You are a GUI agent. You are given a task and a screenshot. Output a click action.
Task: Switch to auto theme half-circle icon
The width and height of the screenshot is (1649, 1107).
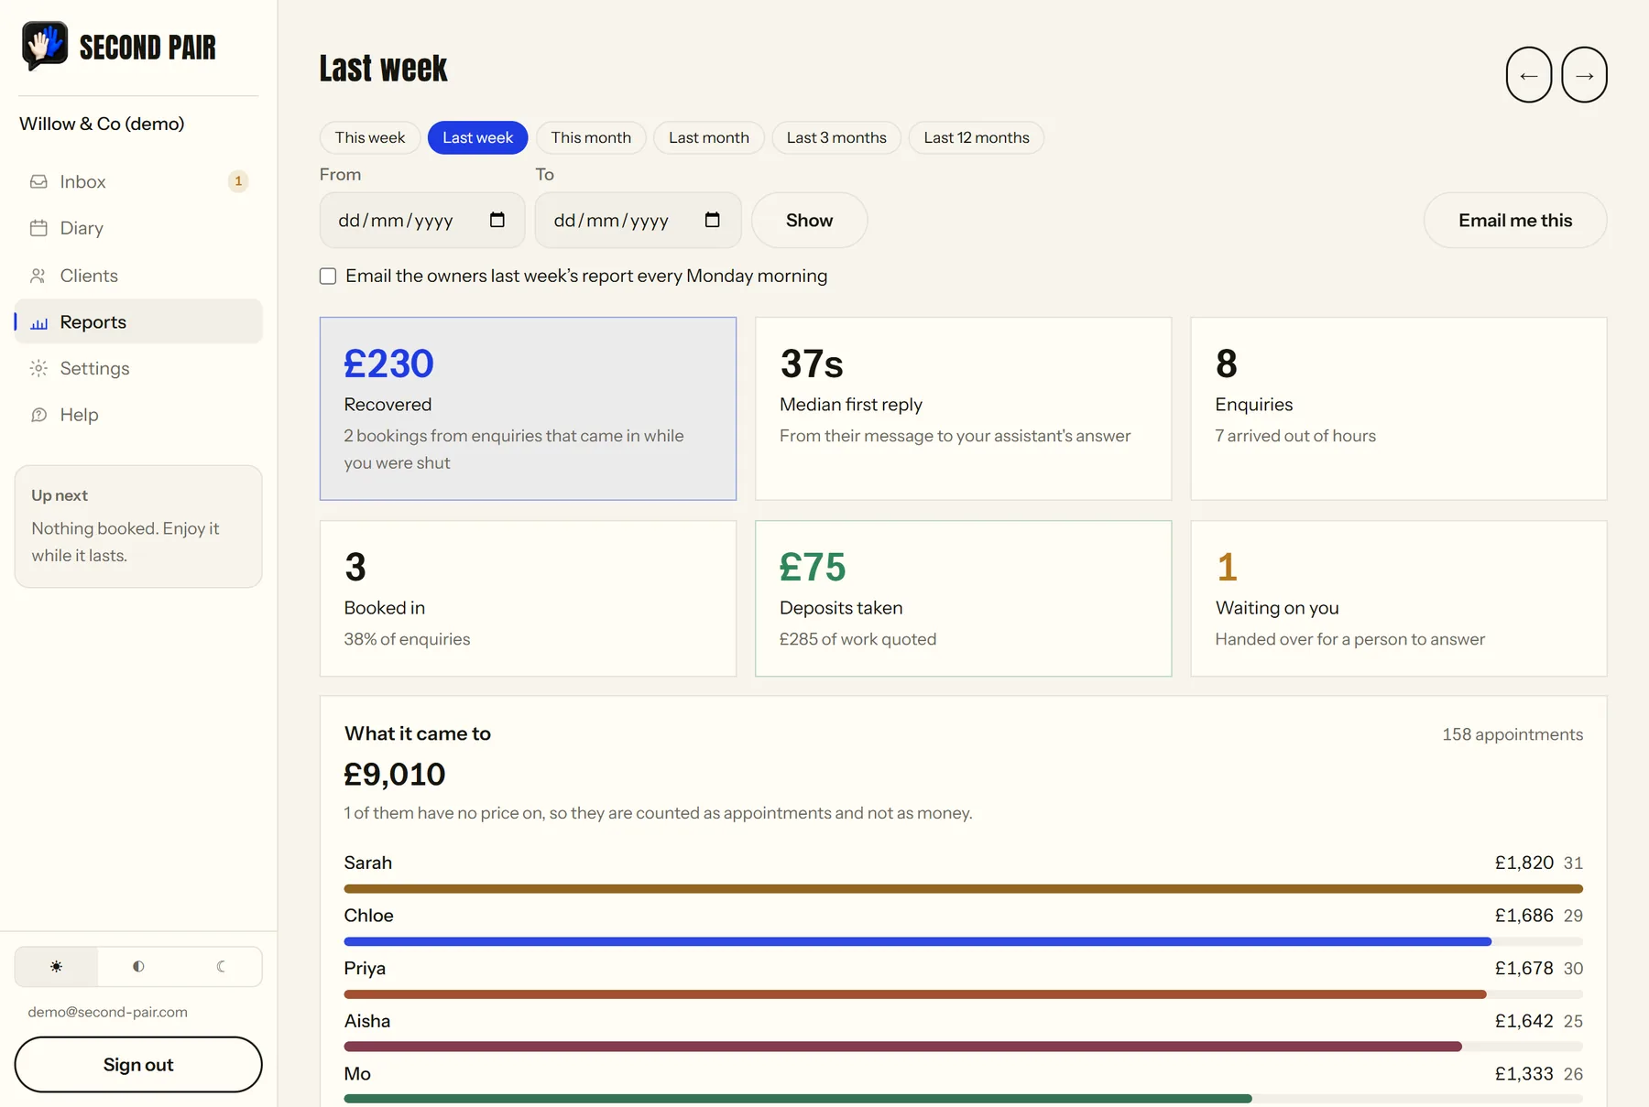pos(138,967)
